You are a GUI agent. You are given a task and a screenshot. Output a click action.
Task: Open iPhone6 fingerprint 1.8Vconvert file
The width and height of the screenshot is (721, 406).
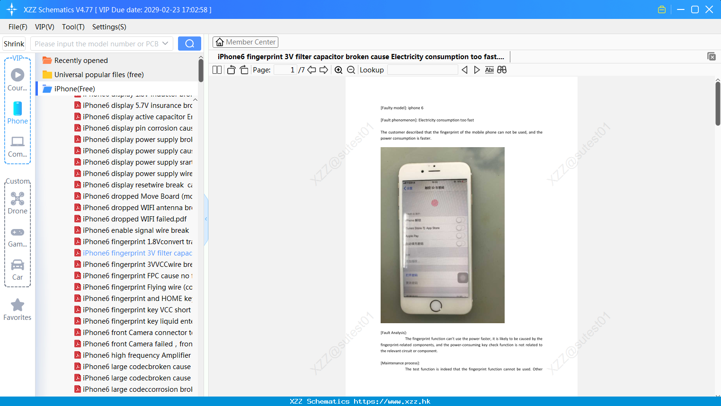point(134,242)
